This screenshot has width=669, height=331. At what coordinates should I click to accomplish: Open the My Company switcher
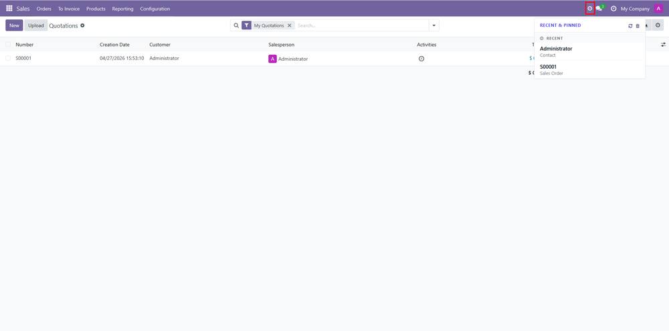[x=635, y=9]
